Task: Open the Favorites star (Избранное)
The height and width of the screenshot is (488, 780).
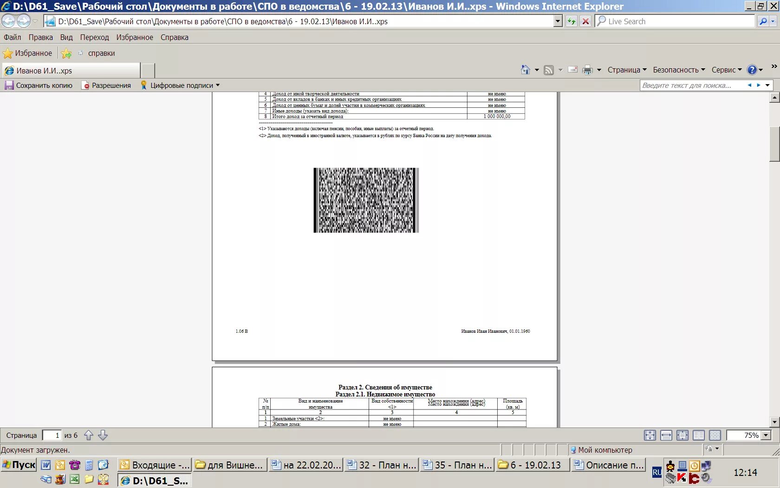Action: tap(28, 53)
